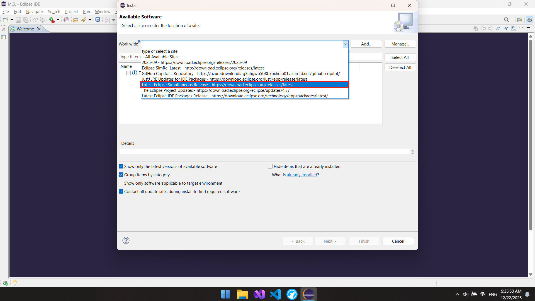Click the Open Perspective icon

519,20
